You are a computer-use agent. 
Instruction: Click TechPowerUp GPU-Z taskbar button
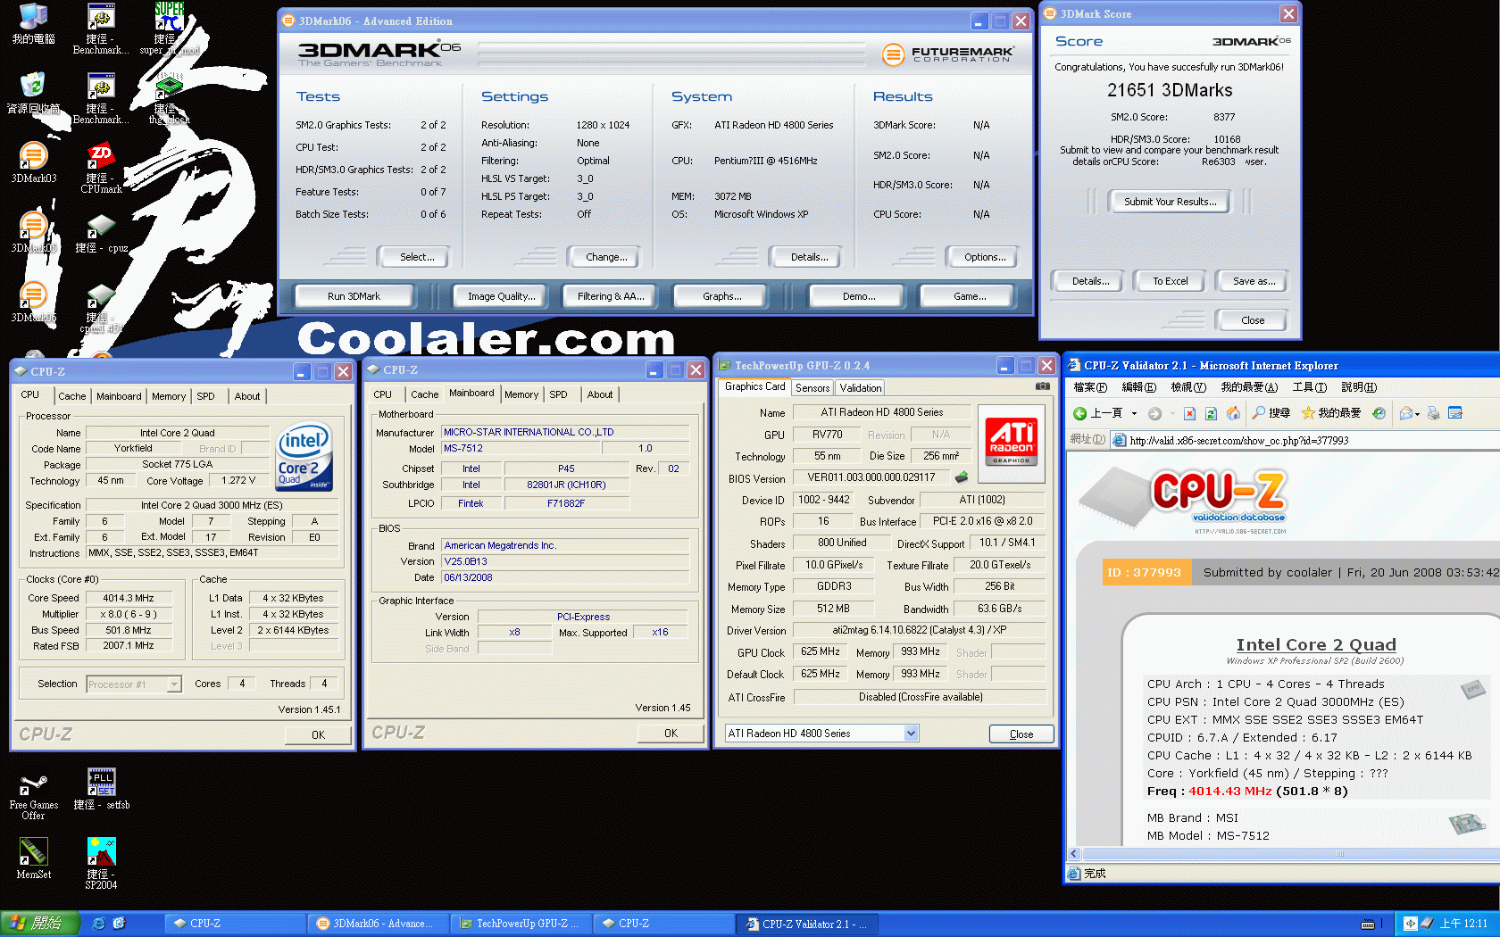[x=521, y=924]
